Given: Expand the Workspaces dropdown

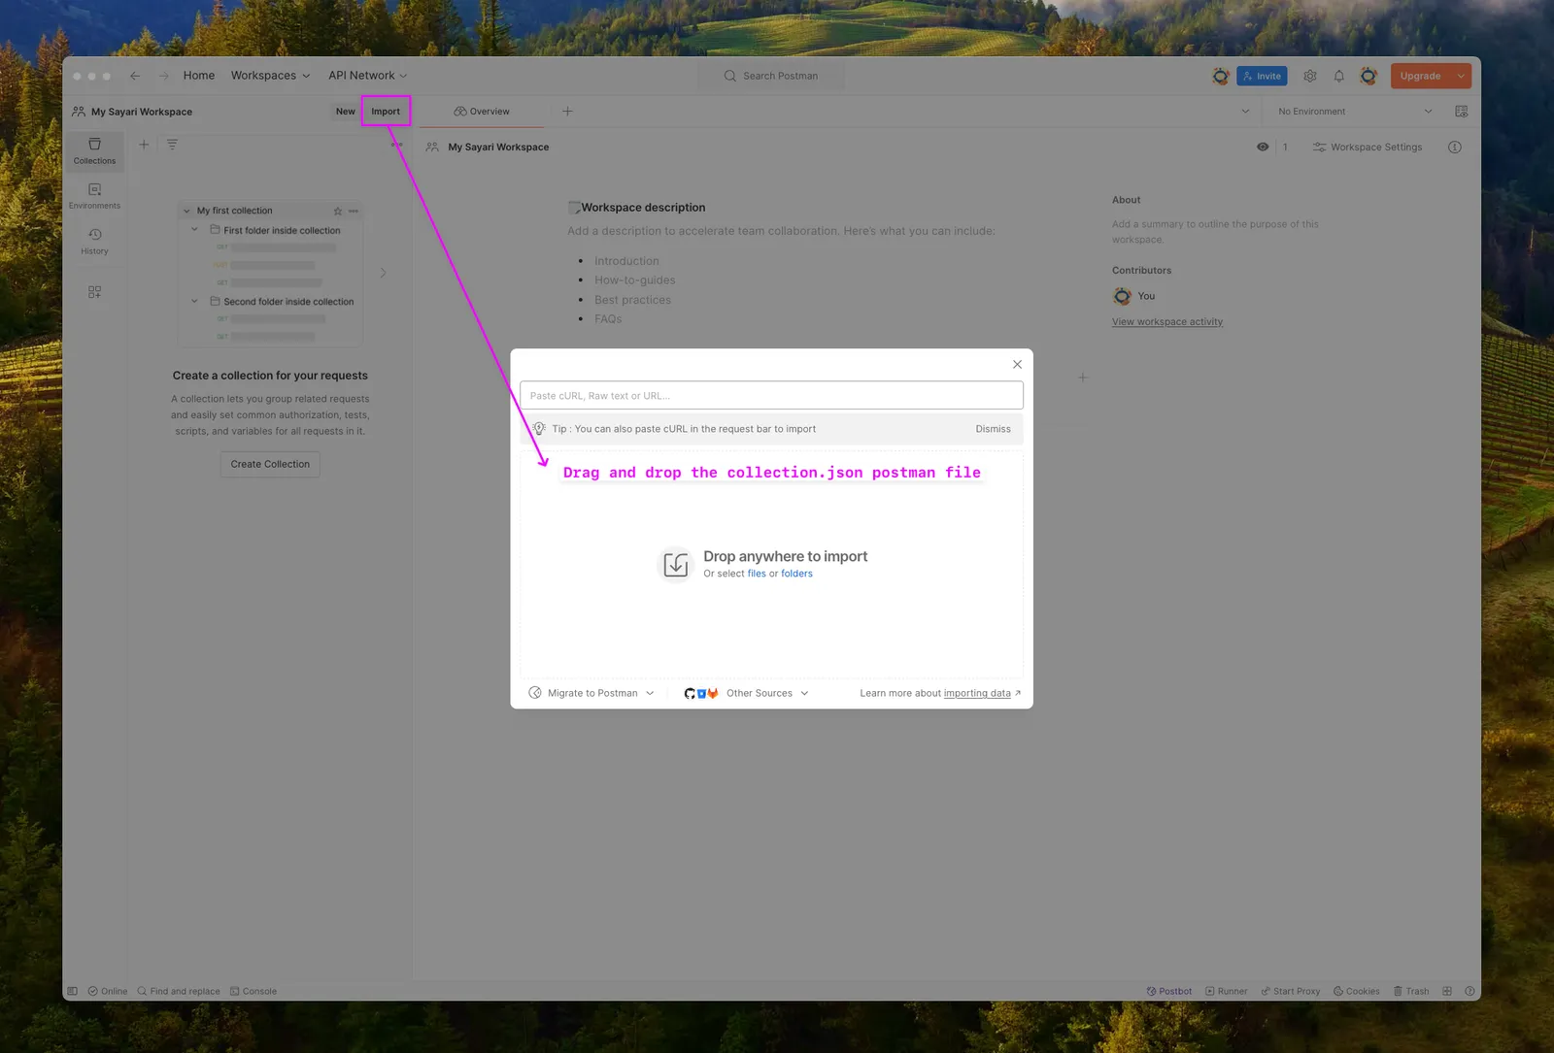Looking at the screenshot, I should tap(270, 76).
